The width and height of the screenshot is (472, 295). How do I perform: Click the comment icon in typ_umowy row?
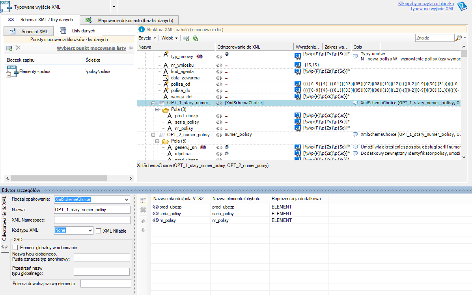click(355, 56)
